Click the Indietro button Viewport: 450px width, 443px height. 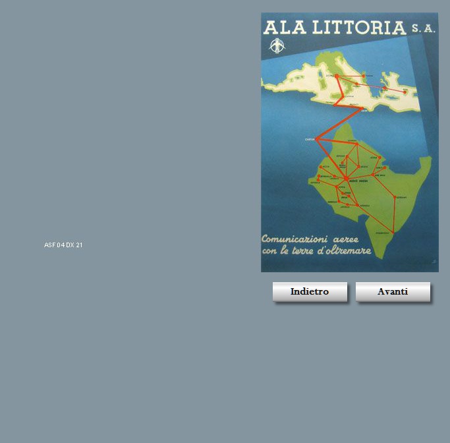(310, 291)
